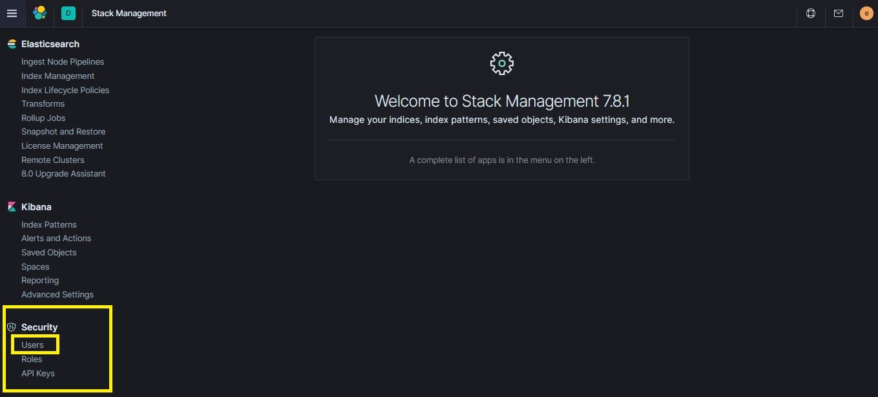Image resolution: width=878 pixels, height=397 pixels.
Task: Open the newsfeed mail icon
Action: [x=839, y=13]
